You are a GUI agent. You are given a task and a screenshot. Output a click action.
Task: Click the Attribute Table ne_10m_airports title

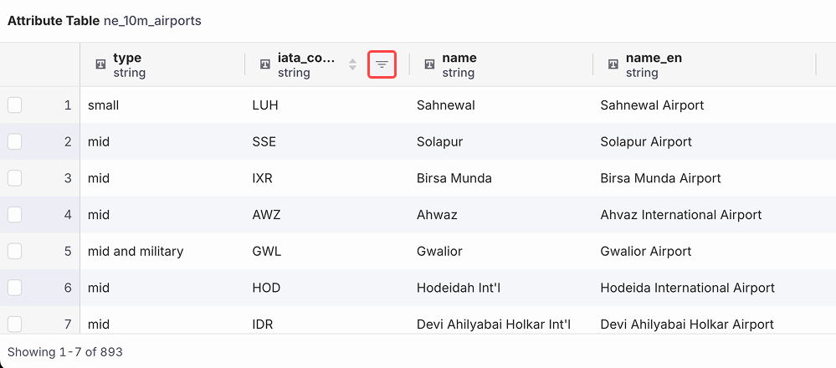[x=105, y=21]
